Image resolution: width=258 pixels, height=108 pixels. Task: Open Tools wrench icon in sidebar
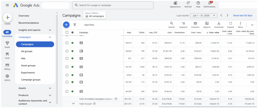tap(7, 54)
